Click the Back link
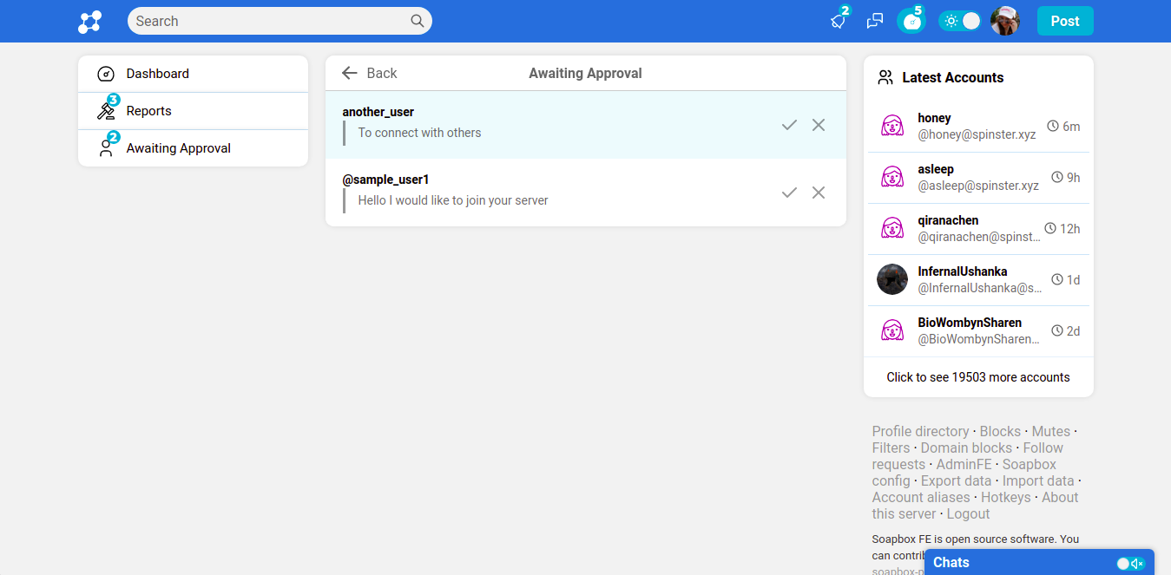The image size is (1171, 575). 370,74
